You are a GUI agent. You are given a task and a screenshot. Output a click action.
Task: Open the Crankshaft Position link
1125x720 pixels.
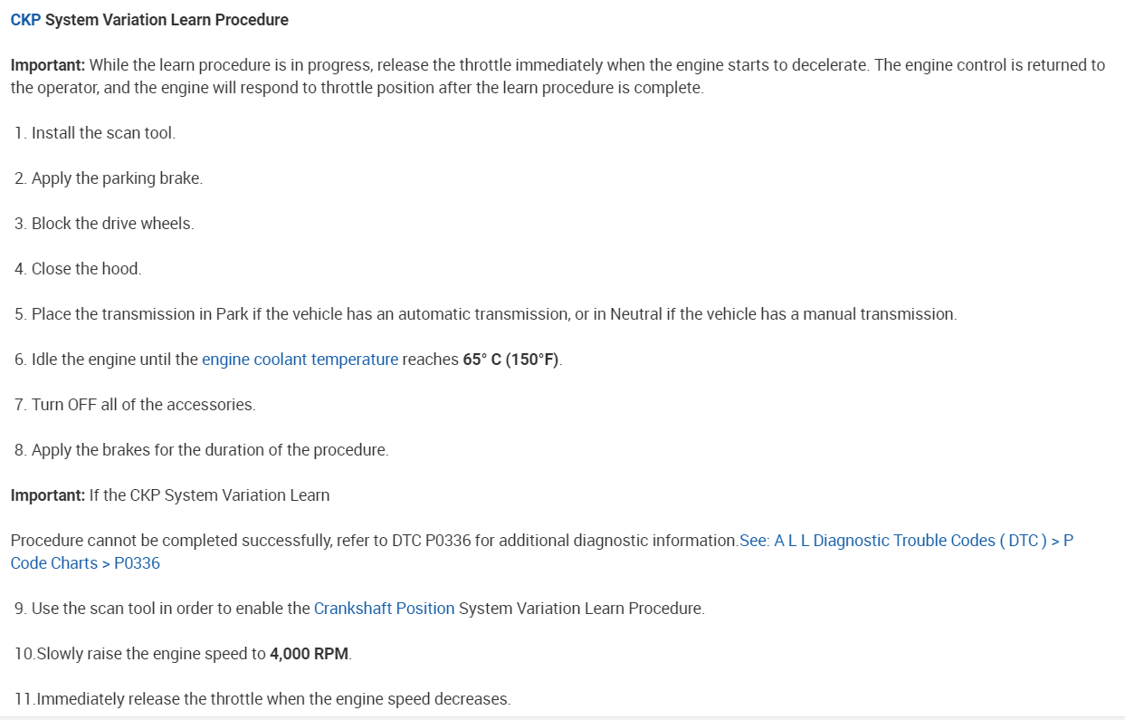click(384, 609)
